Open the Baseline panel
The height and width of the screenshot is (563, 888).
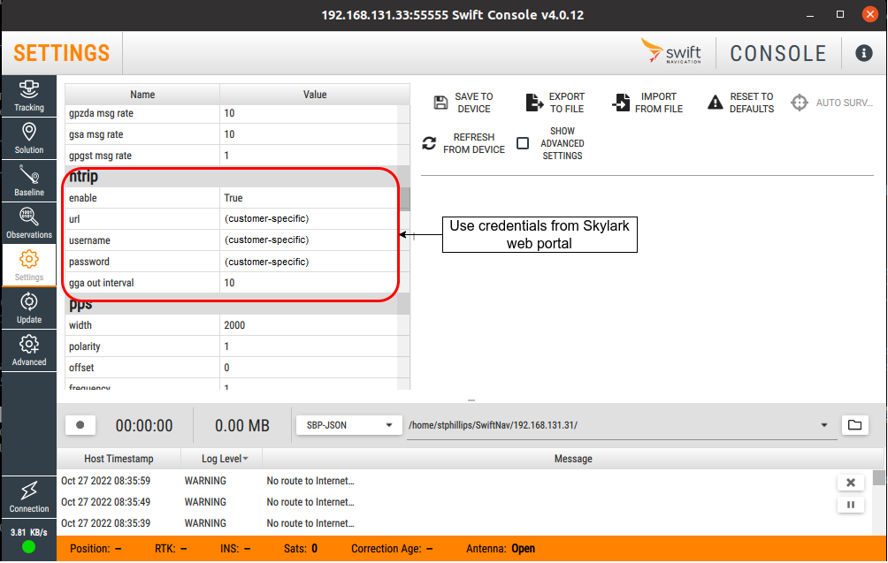click(x=28, y=180)
